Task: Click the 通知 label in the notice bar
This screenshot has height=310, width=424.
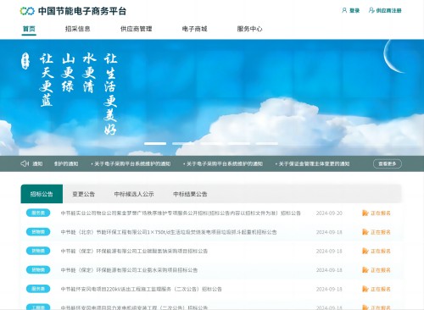Action: point(37,163)
